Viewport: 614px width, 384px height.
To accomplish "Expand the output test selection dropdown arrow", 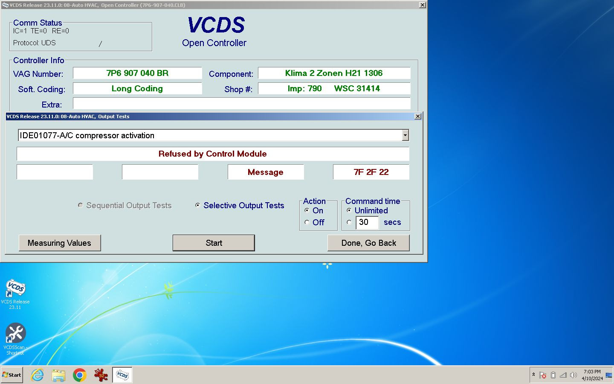I will pos(405,135).
